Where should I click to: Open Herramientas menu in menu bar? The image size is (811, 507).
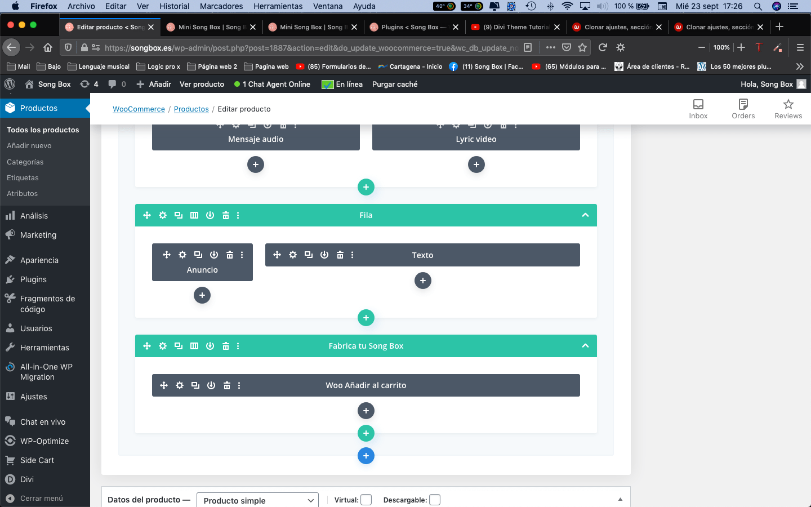(x=278, y=6)
